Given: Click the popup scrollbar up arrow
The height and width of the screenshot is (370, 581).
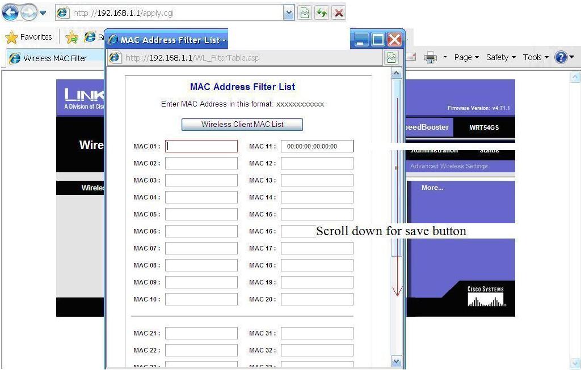Looking at the screenshot, I should pyautogui.click(x=397, y=73).
